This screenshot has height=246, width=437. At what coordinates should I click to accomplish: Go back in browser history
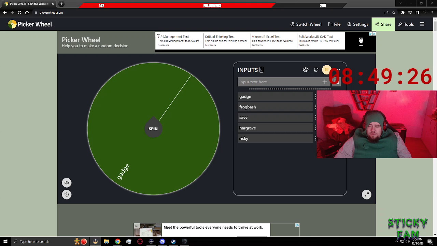tap(5, 13)
